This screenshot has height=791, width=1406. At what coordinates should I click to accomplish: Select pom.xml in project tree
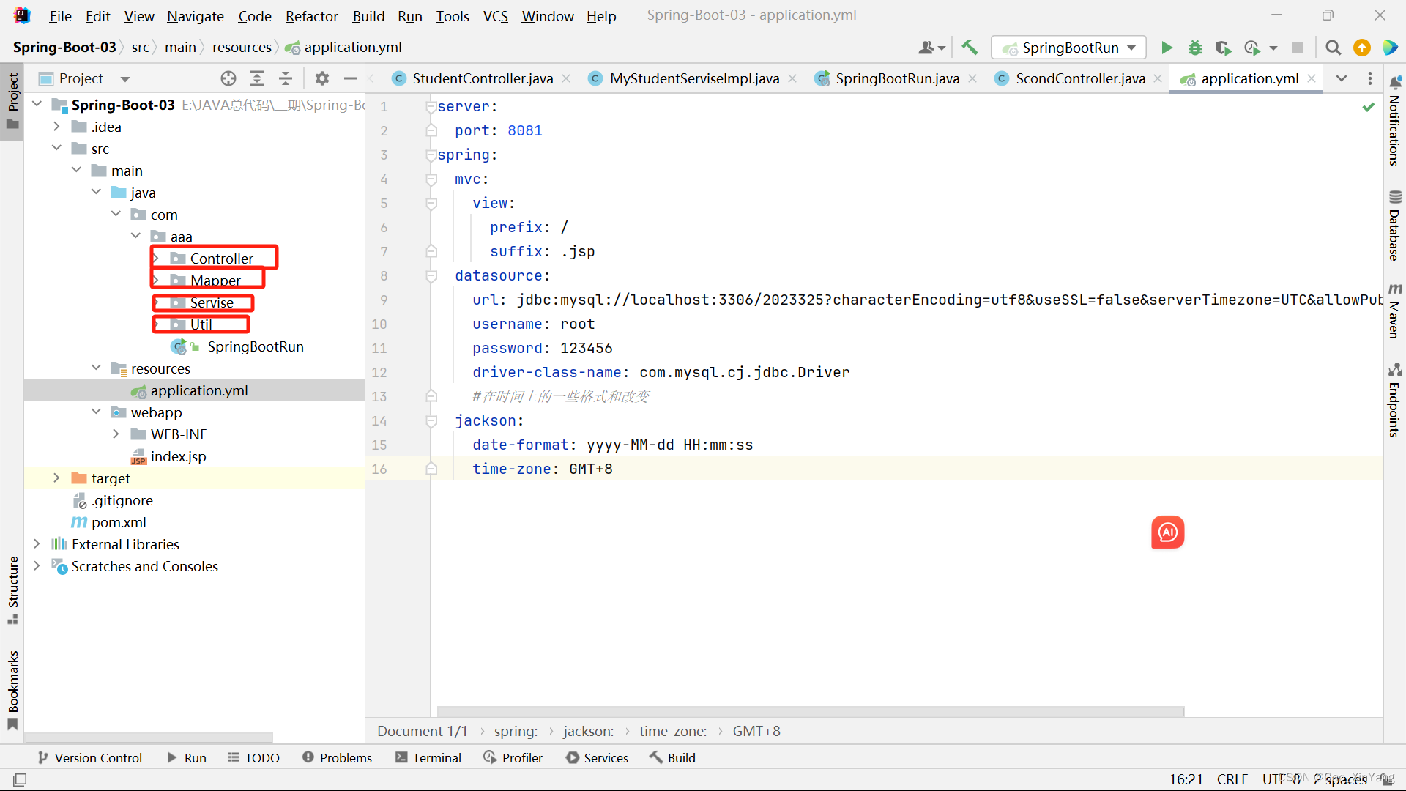pos(119,522)
